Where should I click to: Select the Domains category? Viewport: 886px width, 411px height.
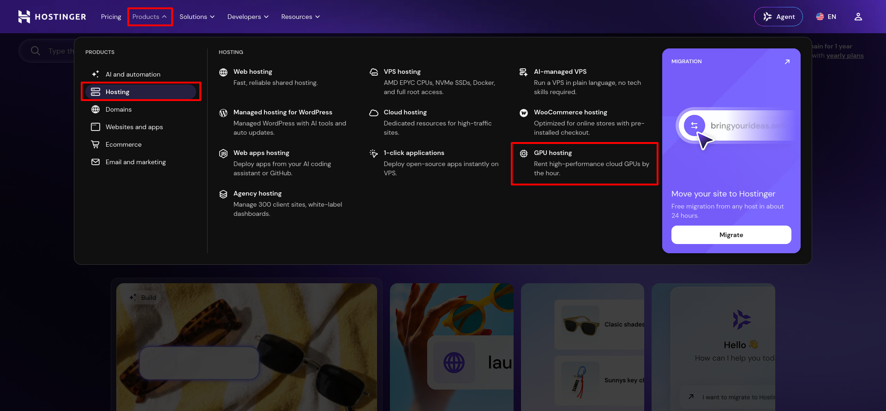click(x=141, y=109)
